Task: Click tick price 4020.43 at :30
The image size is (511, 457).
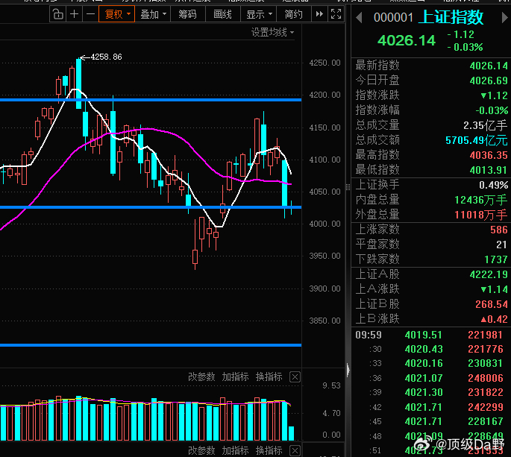Action: point(424,349)
